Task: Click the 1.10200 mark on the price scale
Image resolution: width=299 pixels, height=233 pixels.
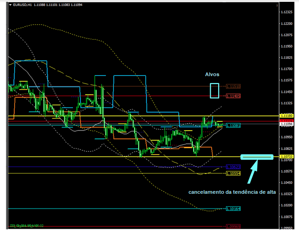Action: pyautogui.click(x=287, y=205)
